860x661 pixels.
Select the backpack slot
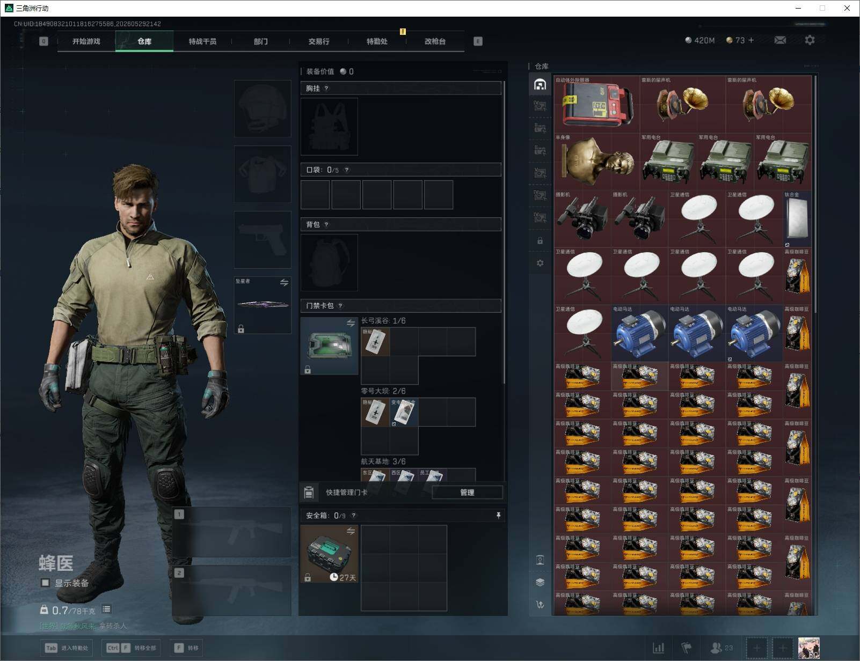329,262
